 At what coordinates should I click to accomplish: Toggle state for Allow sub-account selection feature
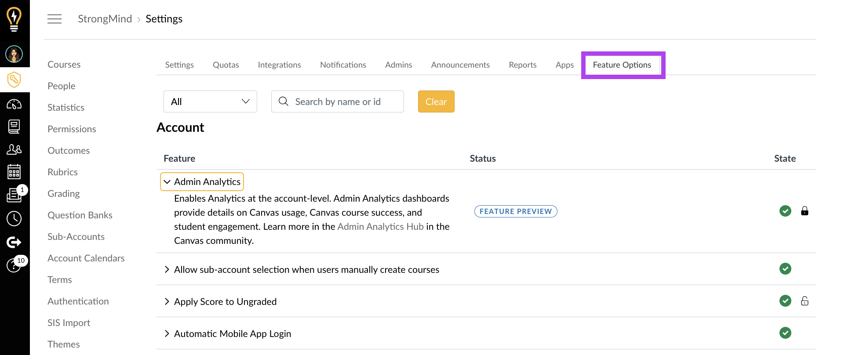click(785, 268)
